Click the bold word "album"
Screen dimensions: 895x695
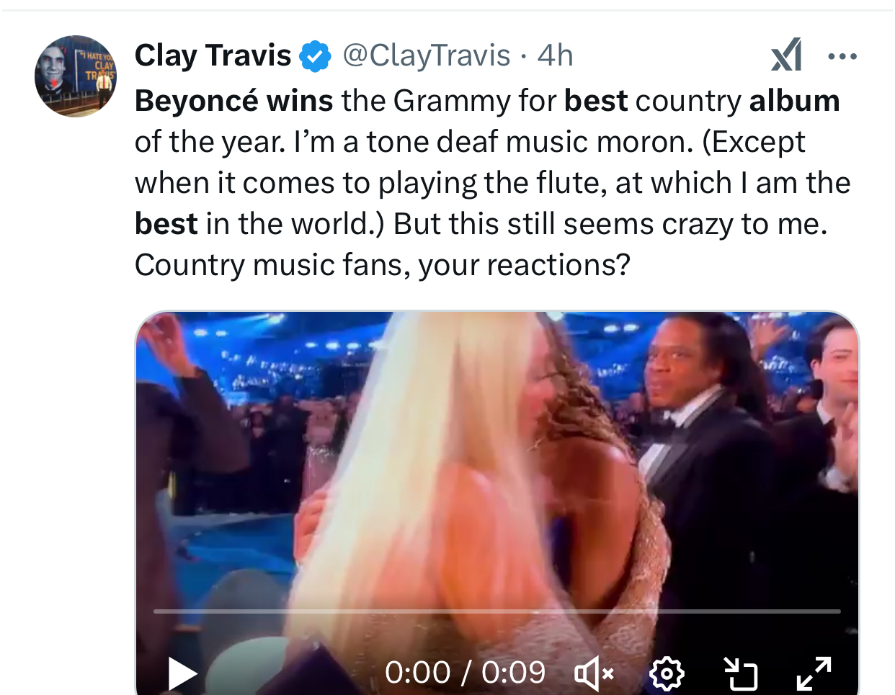(794, 101)
